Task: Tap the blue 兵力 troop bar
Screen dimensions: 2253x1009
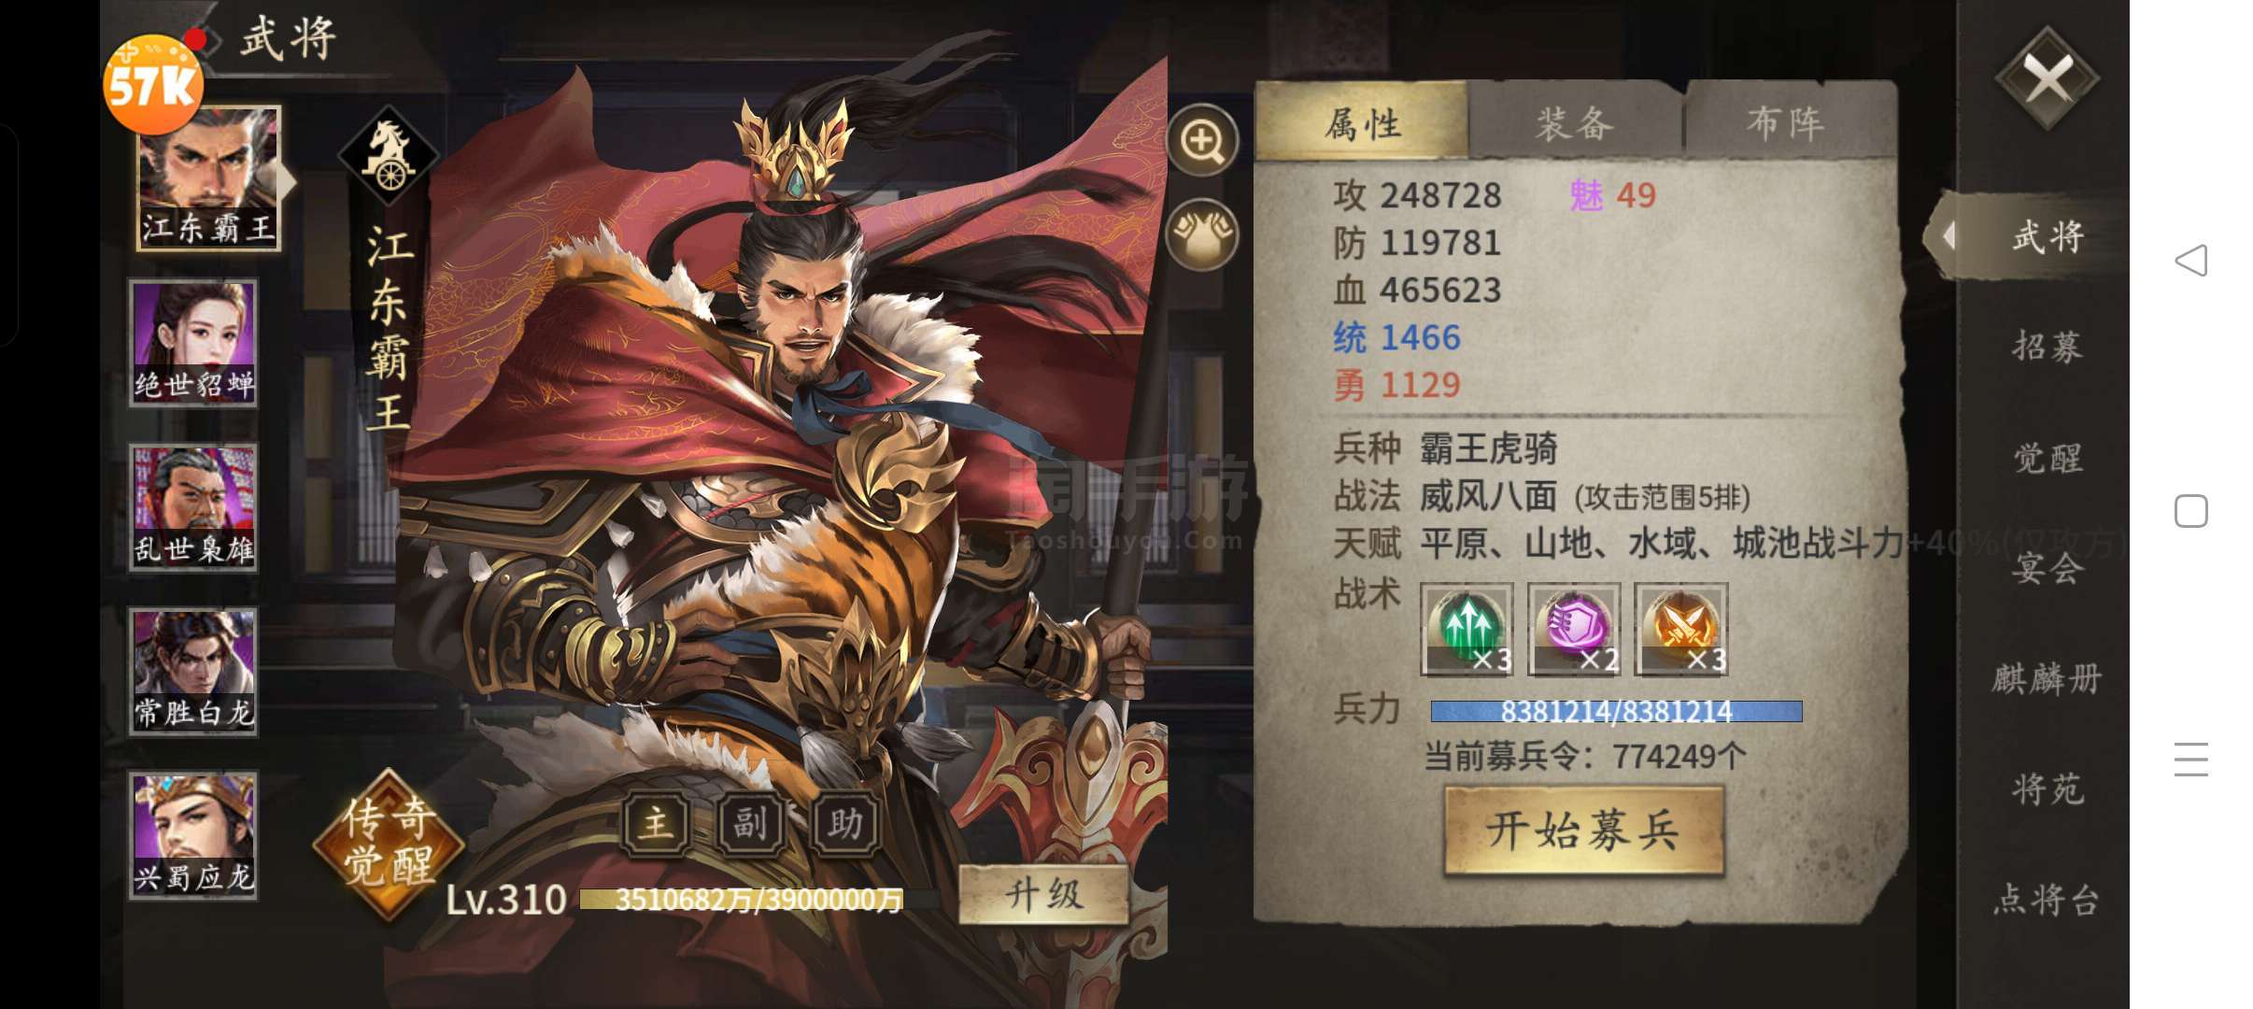Action: (x=1616, y=712)
